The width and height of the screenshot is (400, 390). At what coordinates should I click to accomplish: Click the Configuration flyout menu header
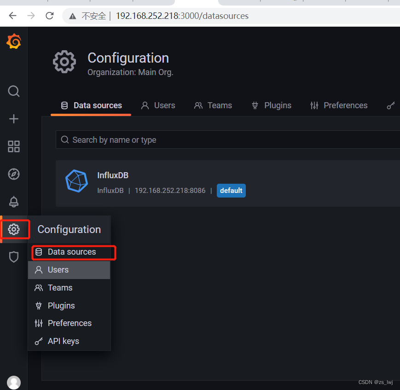click(x=69, y=229)
